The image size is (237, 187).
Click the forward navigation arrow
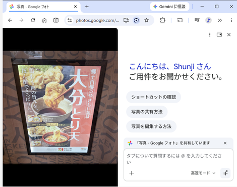[21, 20]
